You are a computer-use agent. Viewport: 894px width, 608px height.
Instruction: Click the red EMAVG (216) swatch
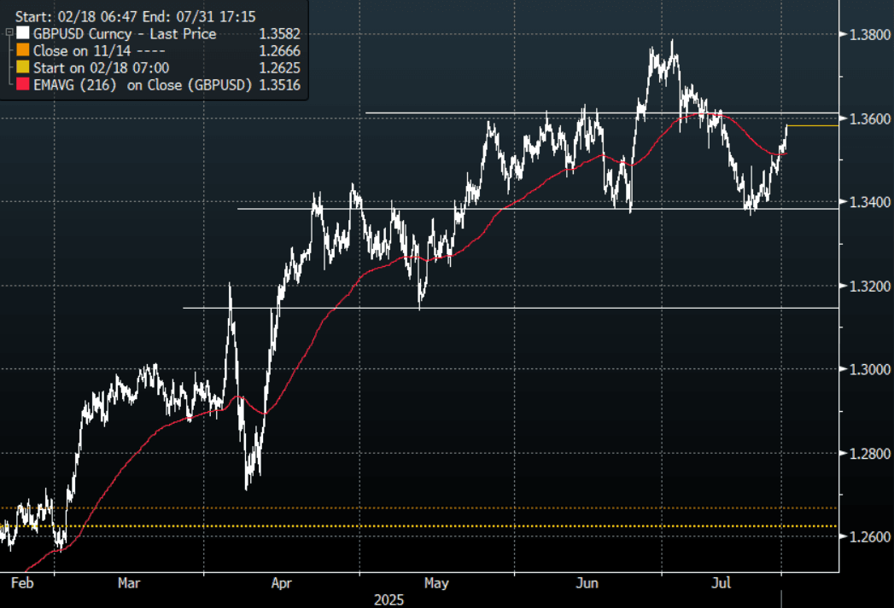click(22, 84)
